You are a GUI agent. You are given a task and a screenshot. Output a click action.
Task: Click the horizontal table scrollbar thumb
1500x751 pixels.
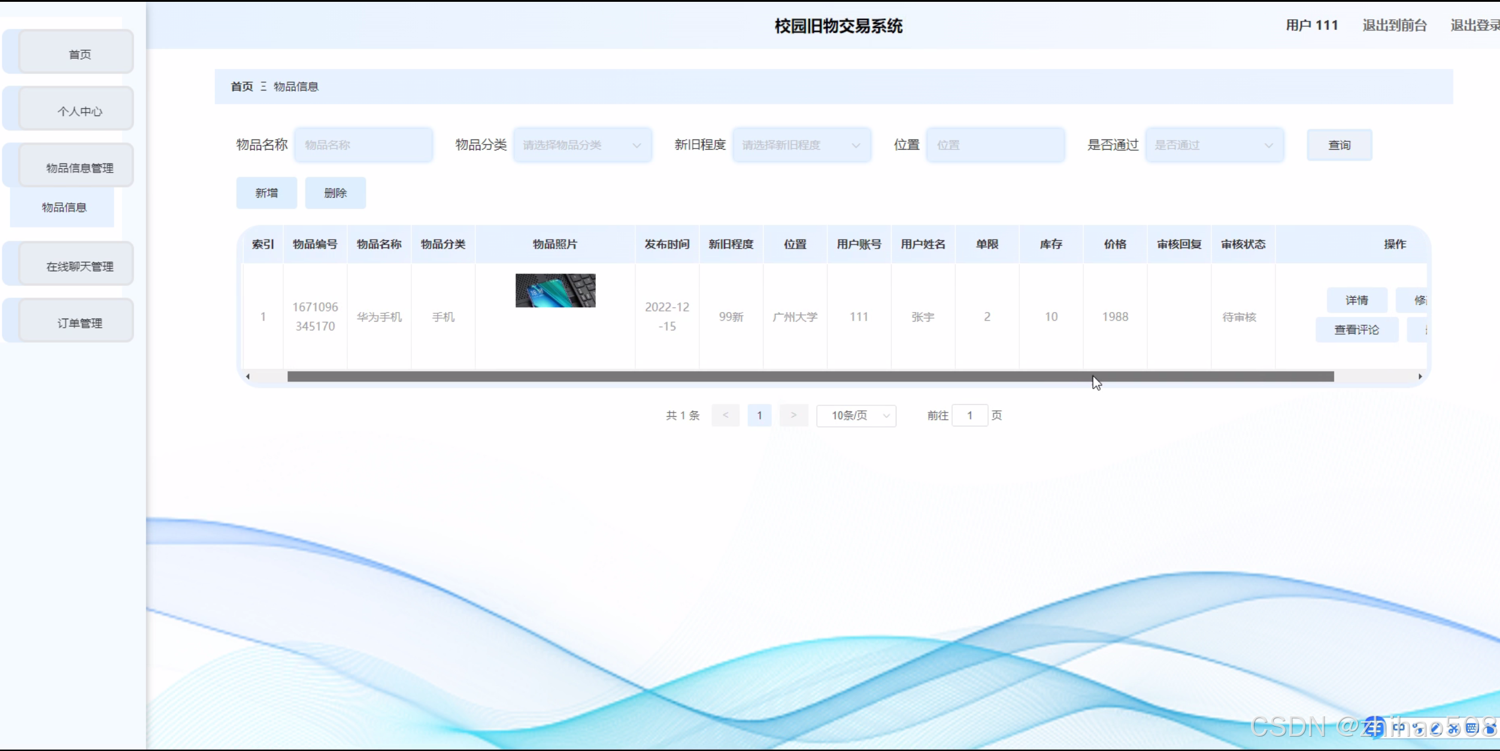click(x=810, y=377)
